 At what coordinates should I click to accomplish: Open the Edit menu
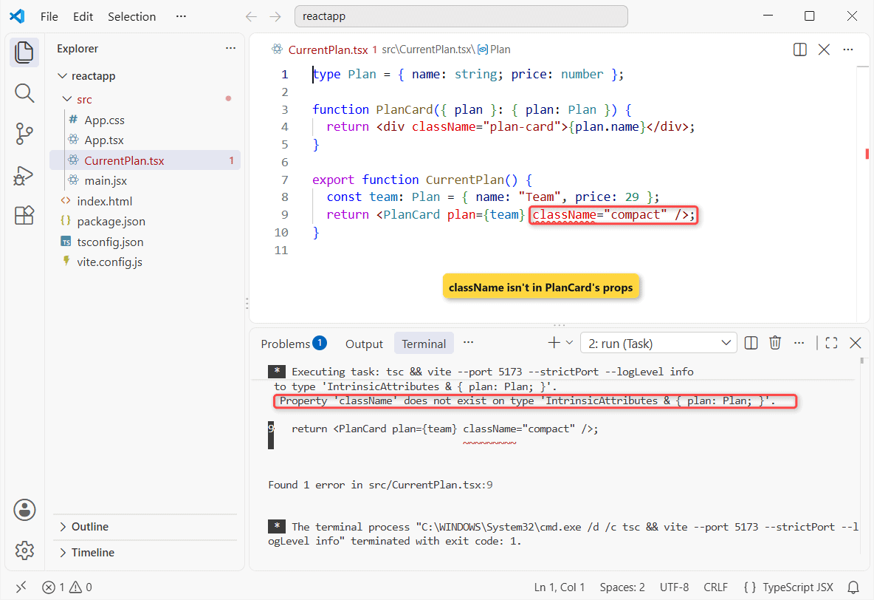coord(83,17)
